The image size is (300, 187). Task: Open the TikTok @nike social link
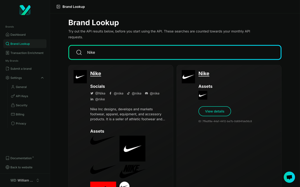(134, 93)
